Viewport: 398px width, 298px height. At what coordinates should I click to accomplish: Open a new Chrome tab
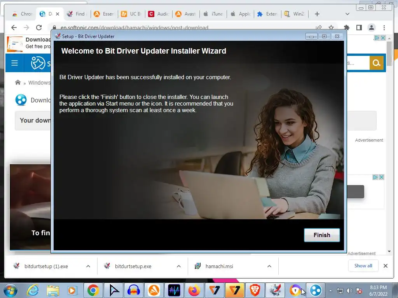point(317,14)
